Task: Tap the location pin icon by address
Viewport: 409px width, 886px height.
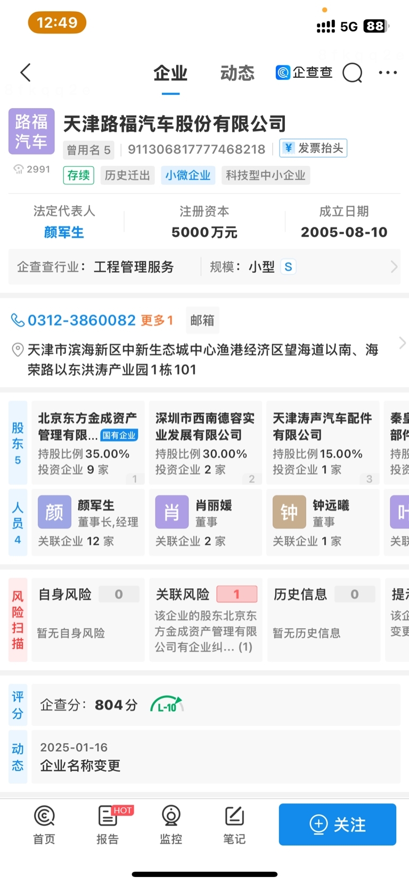Action: pyautogui.click(x=18, y=350)
